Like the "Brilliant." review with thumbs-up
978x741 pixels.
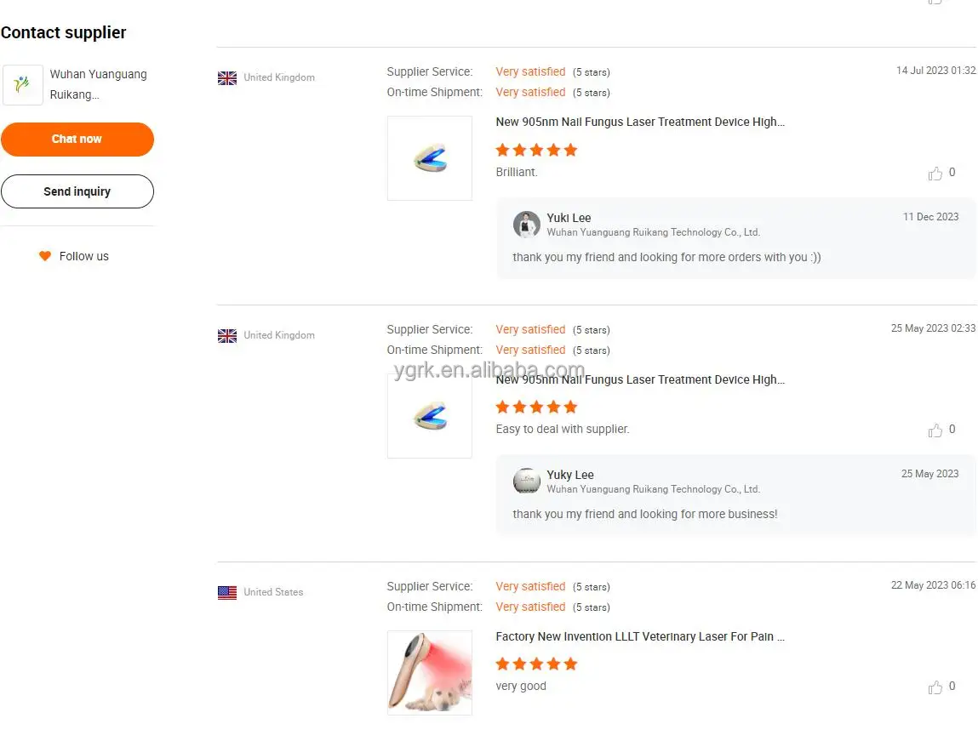pos(935,174)
